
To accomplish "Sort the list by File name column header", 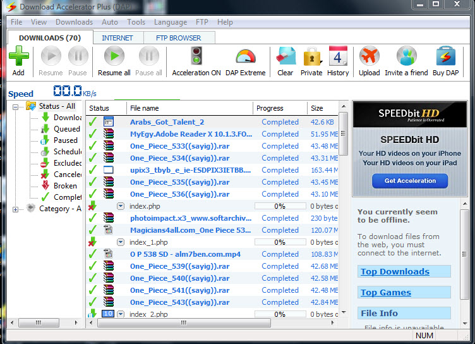I will coord(145,108).
